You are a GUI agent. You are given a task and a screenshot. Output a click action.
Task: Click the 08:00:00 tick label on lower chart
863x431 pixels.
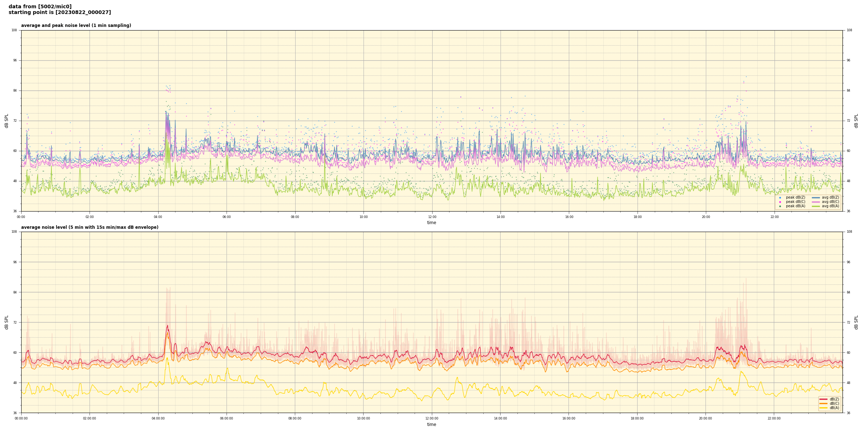(294, 418)
